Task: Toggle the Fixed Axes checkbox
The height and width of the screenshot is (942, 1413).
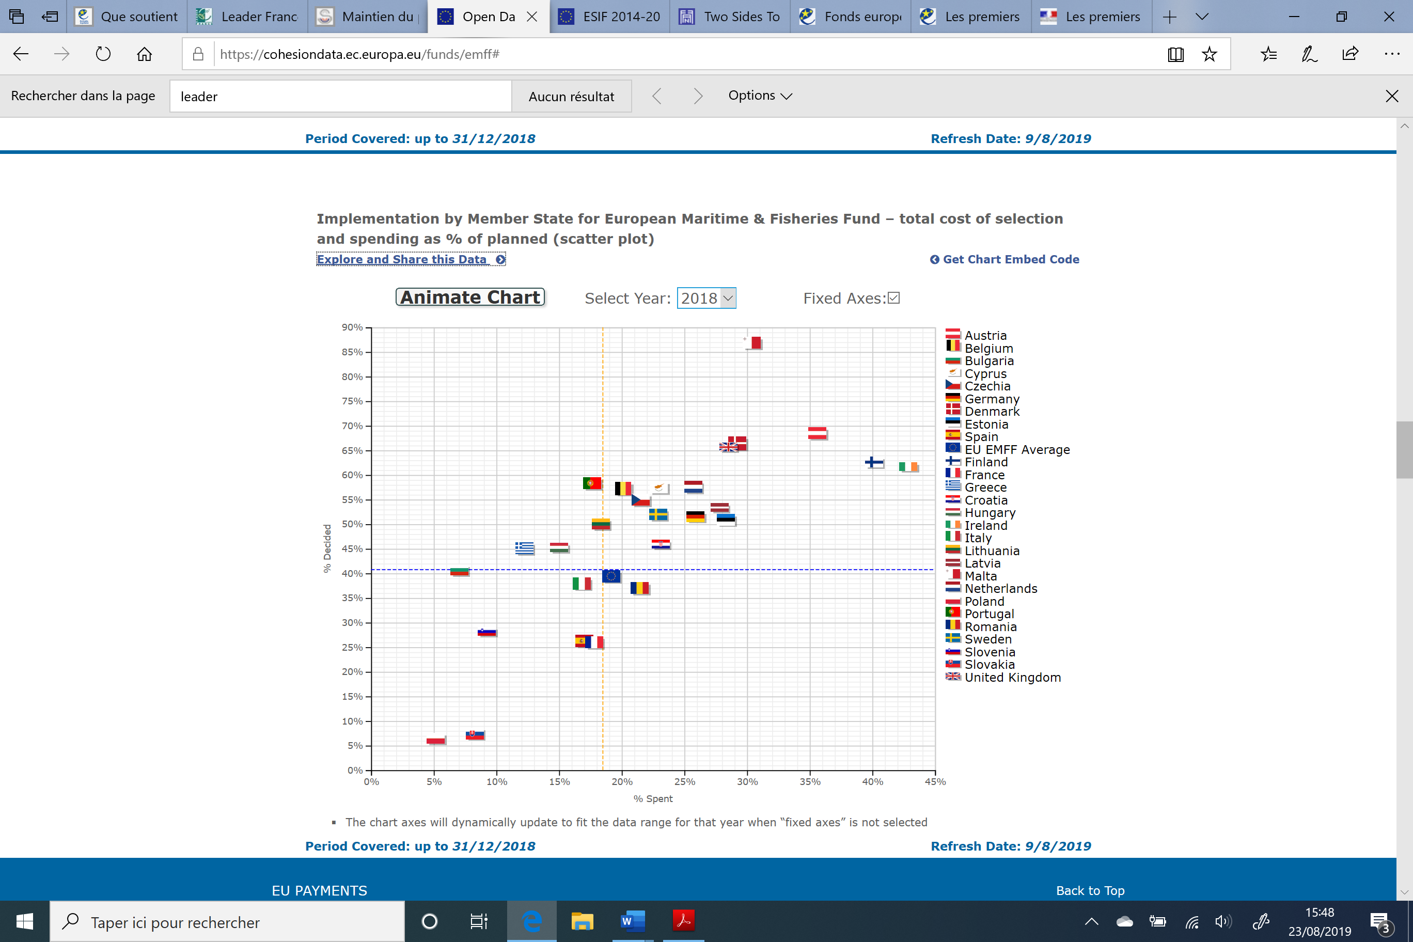Action: tap(893, 298)
